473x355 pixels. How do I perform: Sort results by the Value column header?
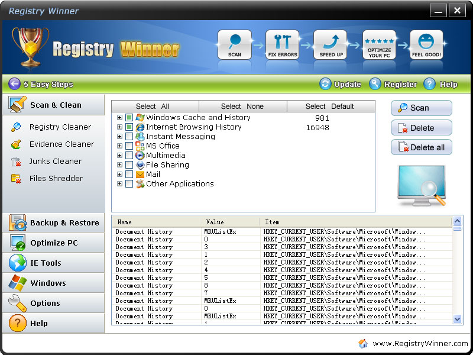tap(230, 222)
